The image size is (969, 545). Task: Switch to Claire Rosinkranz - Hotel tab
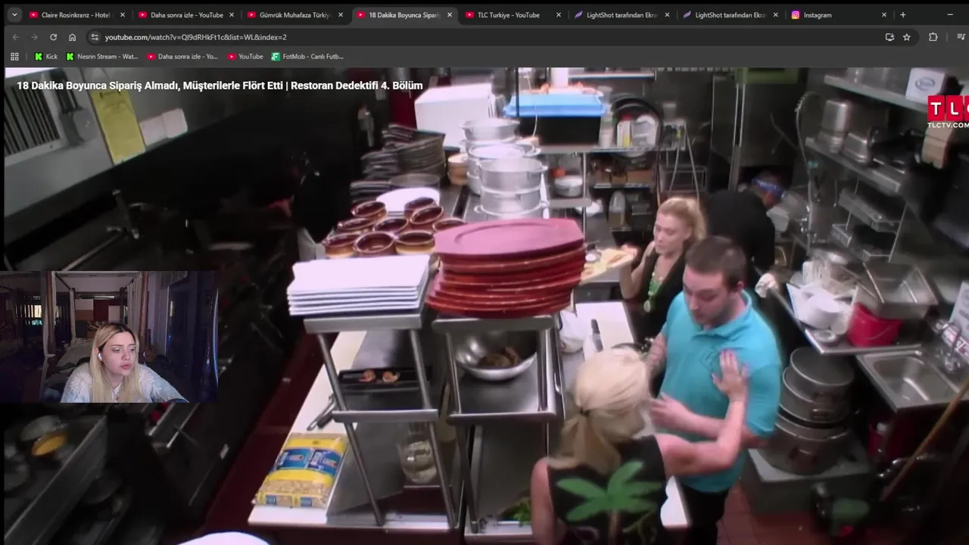pyautogui.click(x=76, y=14)
